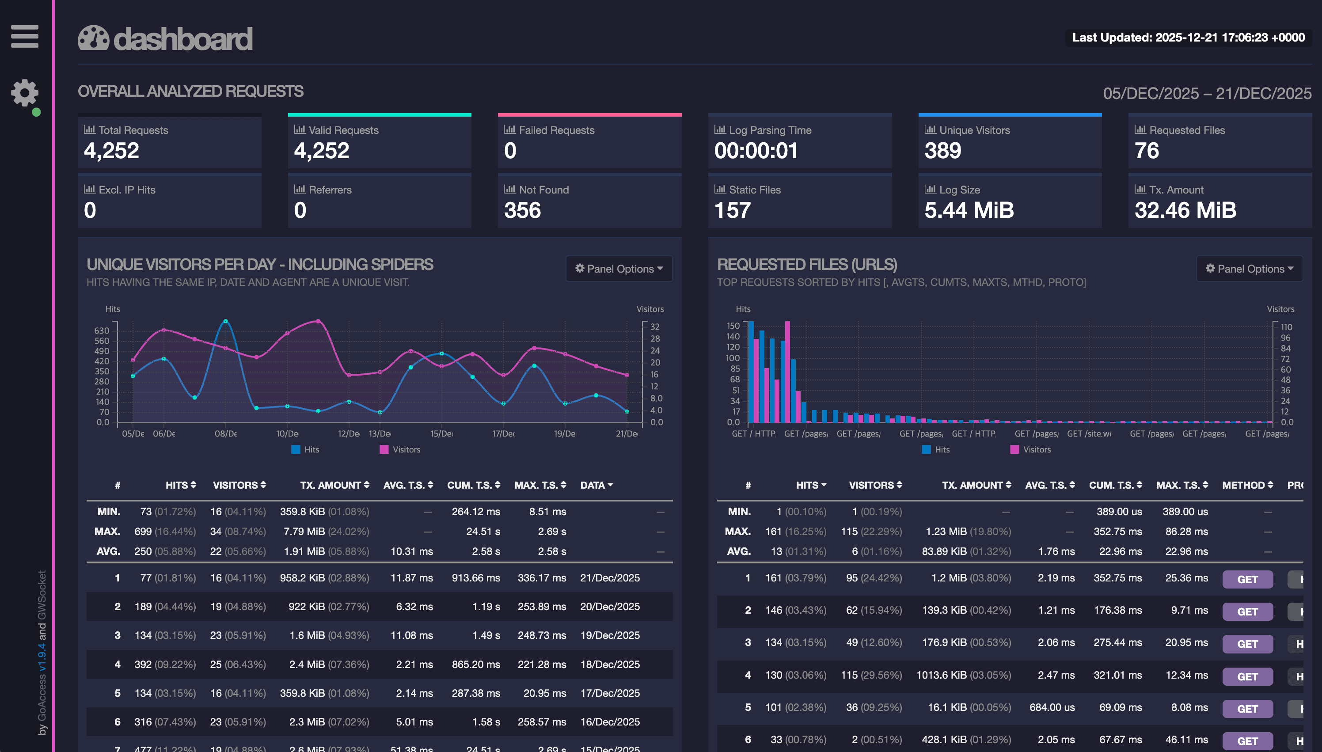Screen dimensions: 1322x752
Task: Open the GoAccess v1.9.4 version link
Action: point(43,656)
